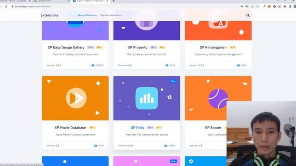Open the color picker eyedropper extension
Image resolution: width=296 pixels, height=166 pixels.
pyautogui.click(x=264, y=6)
